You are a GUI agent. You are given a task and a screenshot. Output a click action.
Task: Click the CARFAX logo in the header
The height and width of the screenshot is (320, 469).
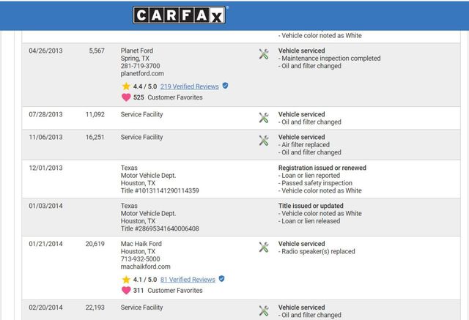point(180,15)
